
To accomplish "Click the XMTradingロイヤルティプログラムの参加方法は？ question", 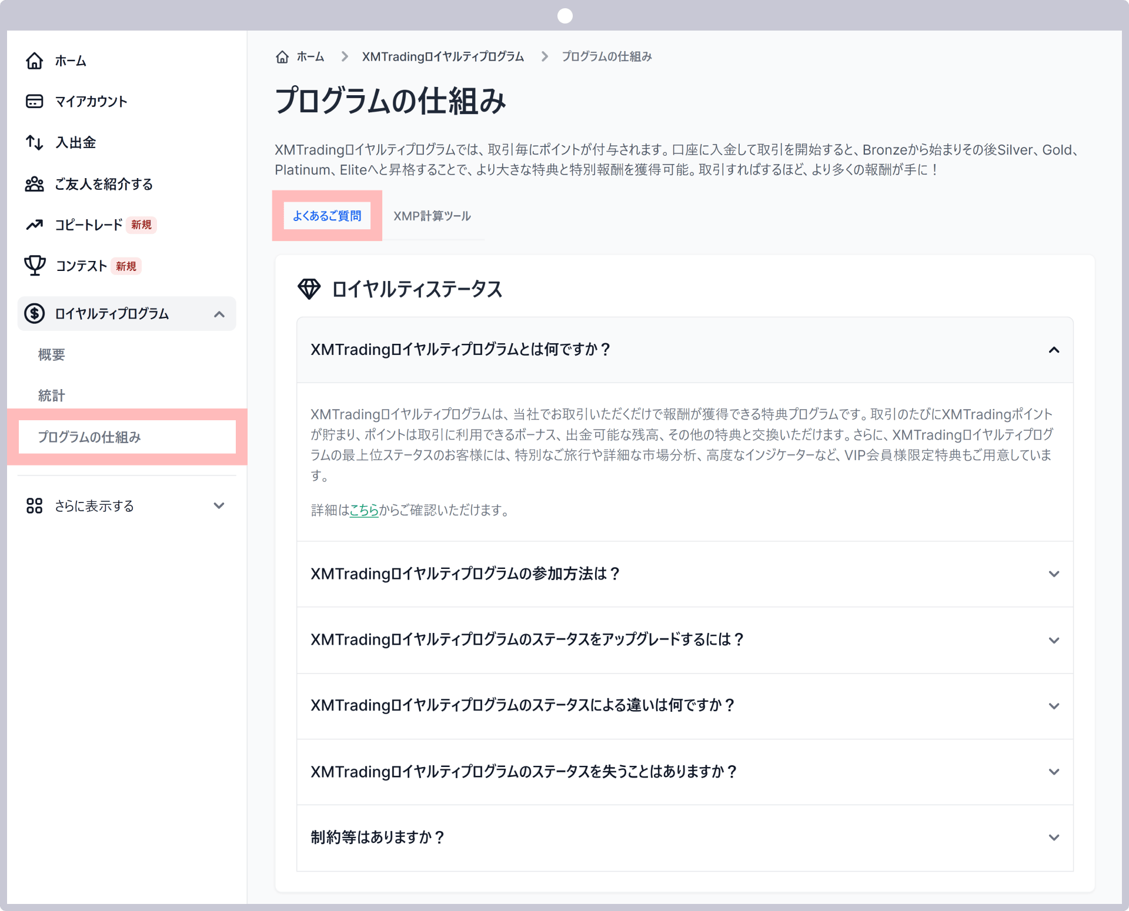I will pyautogui.click(x=465, y=574).
